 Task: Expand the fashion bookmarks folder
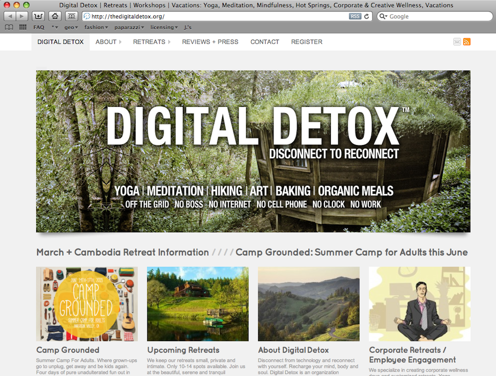96,27
